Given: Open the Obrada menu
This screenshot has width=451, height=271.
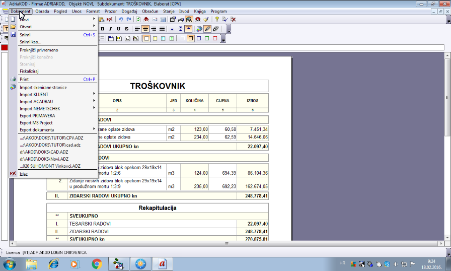Looking at the screenshot, I should tap(42, 11).
